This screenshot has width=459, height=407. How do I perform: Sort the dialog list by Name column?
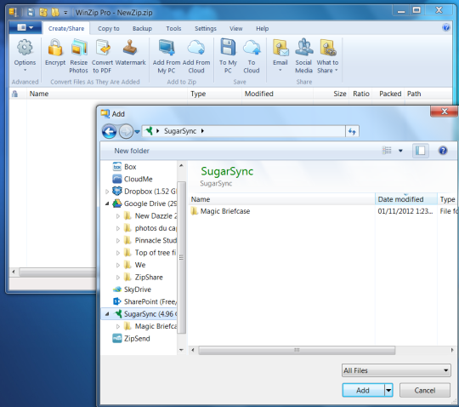point(282,199)
